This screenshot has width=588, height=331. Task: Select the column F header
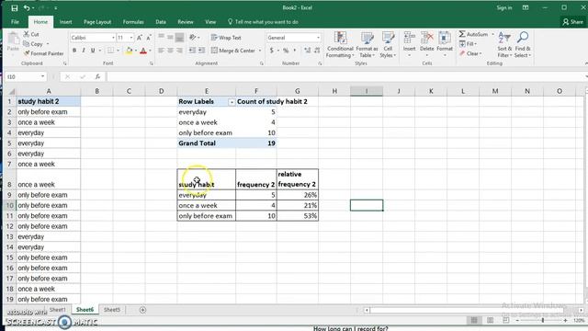click(x=256, y=91)
